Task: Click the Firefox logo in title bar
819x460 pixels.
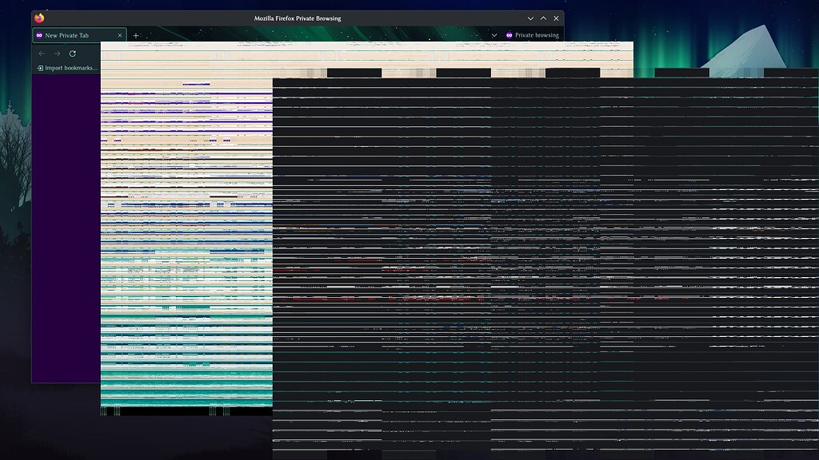Action: point(39,18)
